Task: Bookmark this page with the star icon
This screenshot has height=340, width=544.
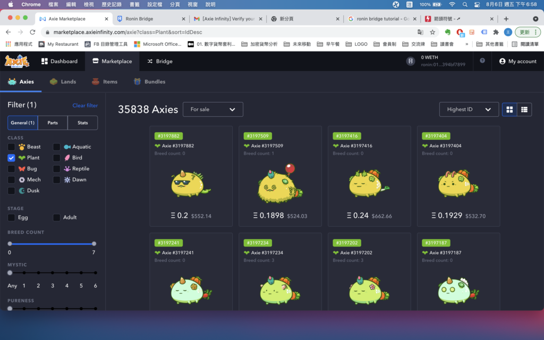Action: click(x=432, y=32)
